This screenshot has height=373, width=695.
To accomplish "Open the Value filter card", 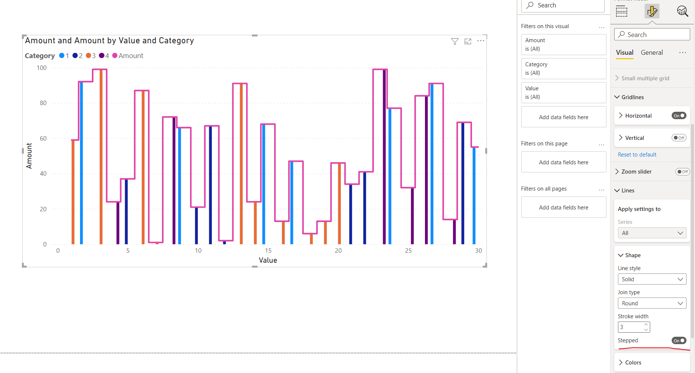I will (x=563, y=93).
